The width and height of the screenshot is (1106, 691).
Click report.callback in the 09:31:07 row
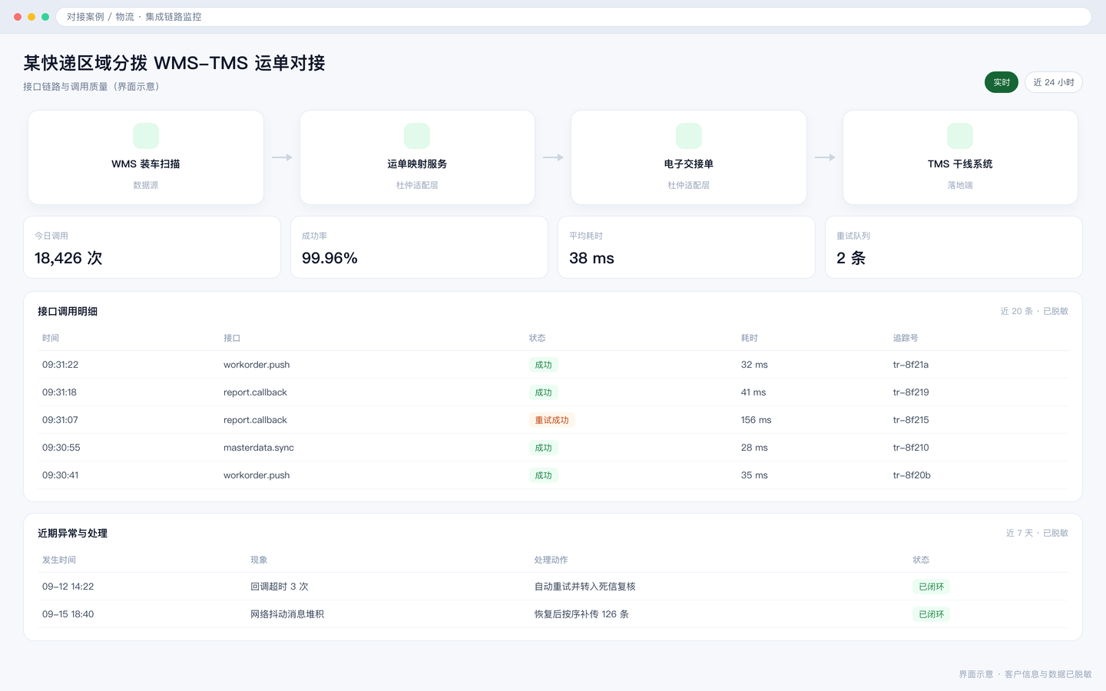pyautogui.click(x=255, y=420)
